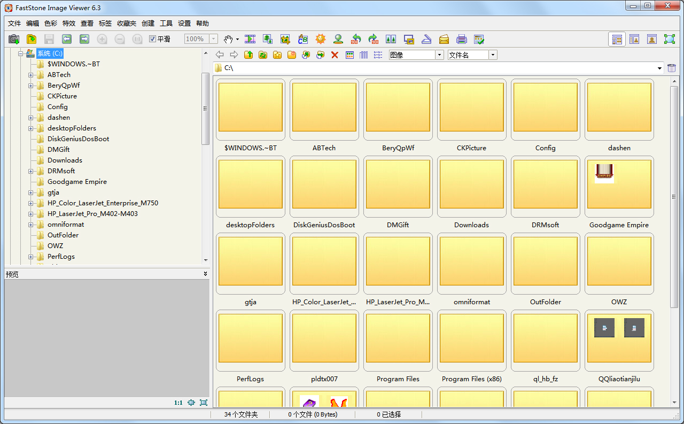Collapse the 预览 preview panel chevron
The height and width of the screenshot is (424, 684).
point(205,274)
